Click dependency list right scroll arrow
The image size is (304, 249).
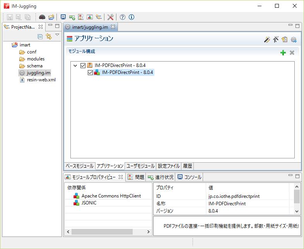tap(148, 232)
